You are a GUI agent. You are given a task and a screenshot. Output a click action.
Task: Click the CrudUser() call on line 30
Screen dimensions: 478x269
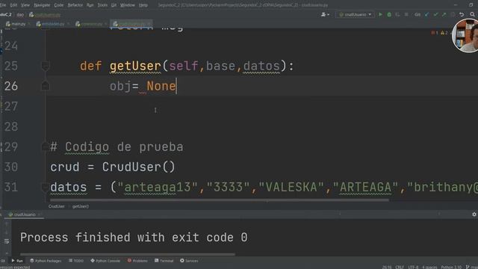(139, 167)
